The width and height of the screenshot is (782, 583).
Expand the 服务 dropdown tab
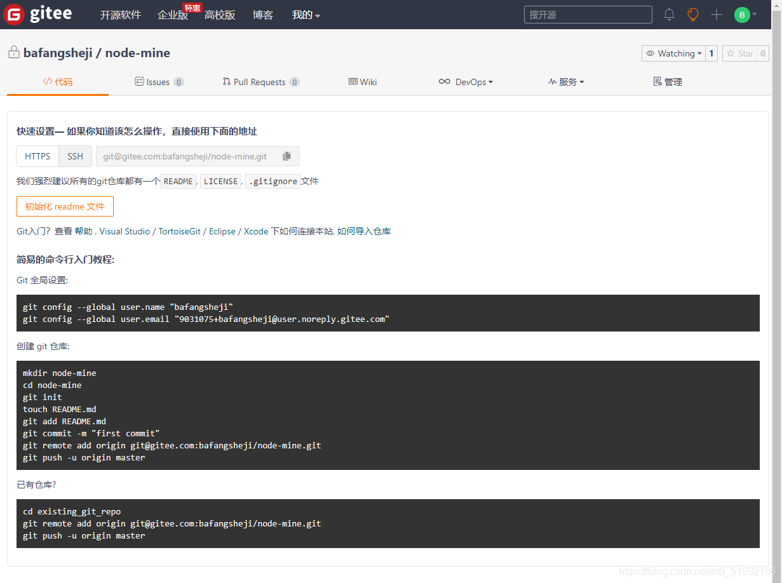[566, 82]
